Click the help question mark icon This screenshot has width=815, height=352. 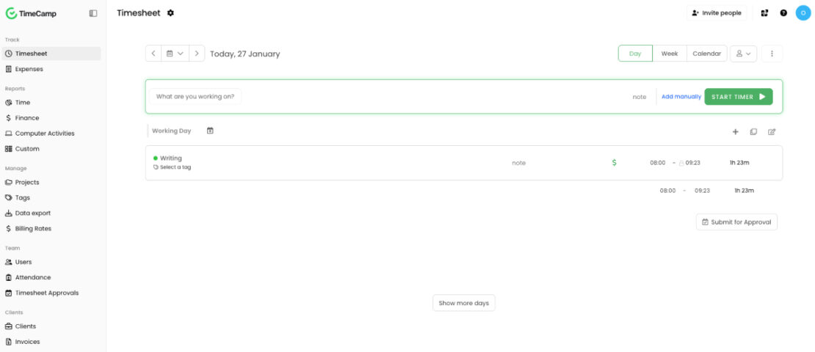coord(783,13)
